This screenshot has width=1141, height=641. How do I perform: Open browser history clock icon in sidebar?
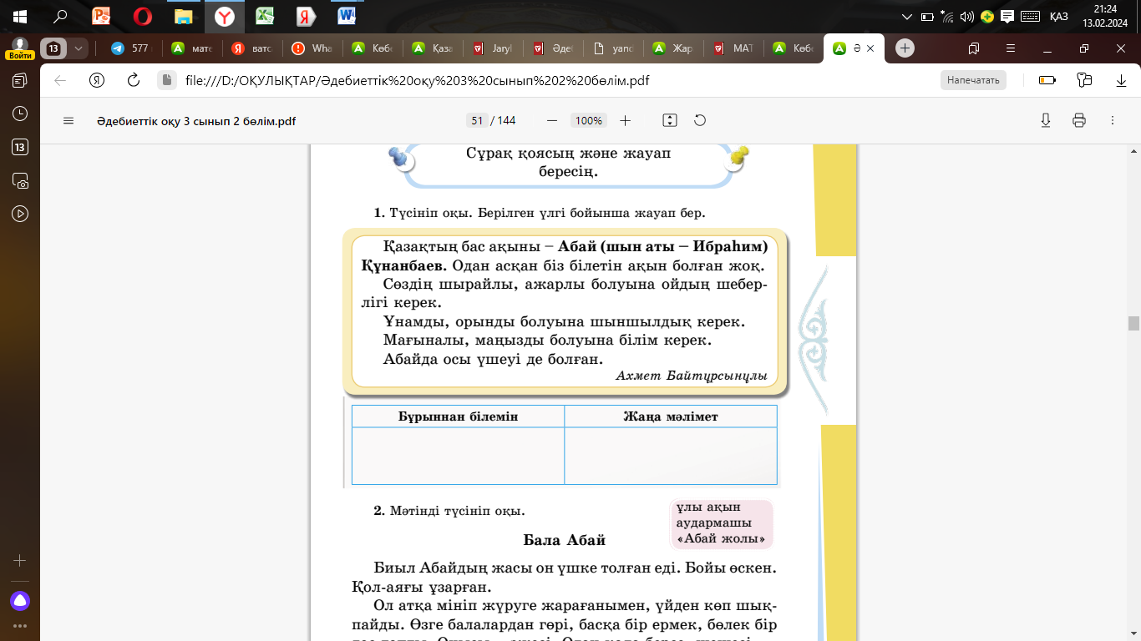pyautogui.click(x=20, y=114)
